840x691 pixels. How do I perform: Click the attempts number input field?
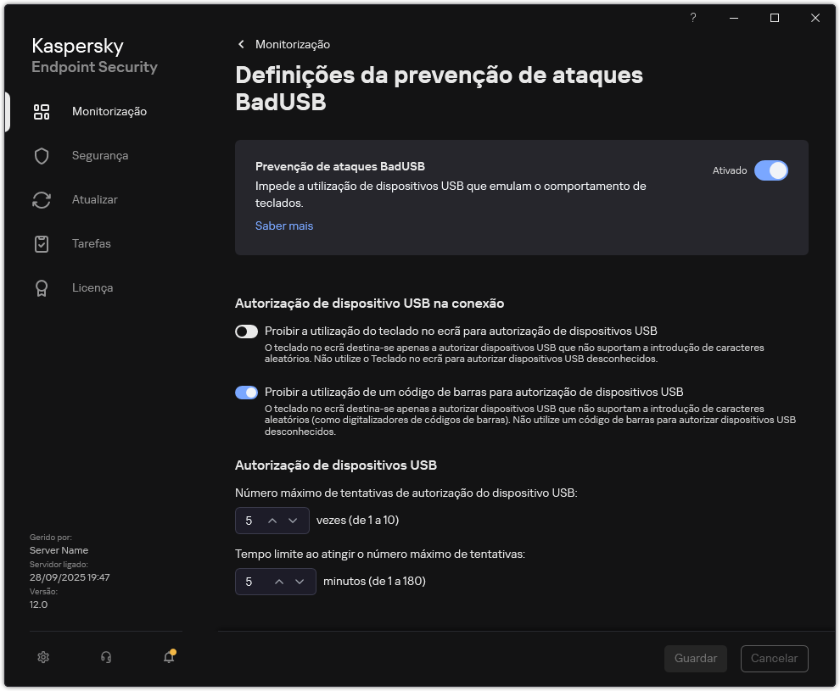(249, 520)
